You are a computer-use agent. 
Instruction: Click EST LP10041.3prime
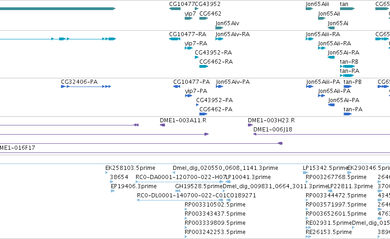tap(248, 177)
